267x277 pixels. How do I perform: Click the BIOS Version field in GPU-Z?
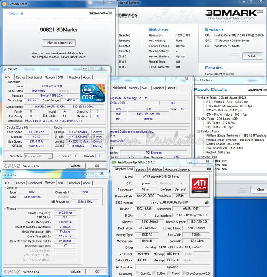tap(169, 202)
